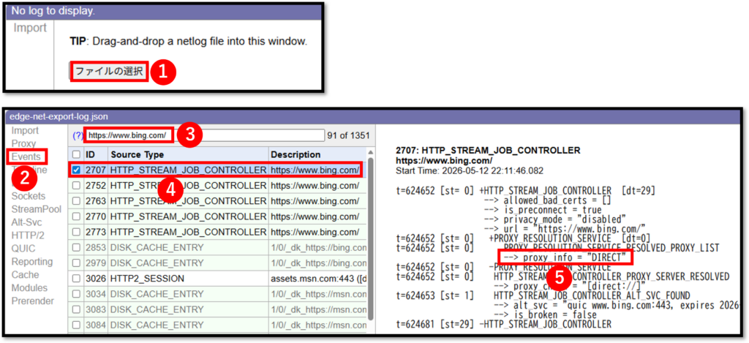Open the Modules tab
The width and height of the screenshot is (749, 343).
pos(29,287)
